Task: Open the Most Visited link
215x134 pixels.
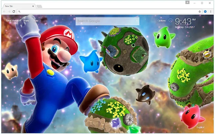Action: click(12, 21)
